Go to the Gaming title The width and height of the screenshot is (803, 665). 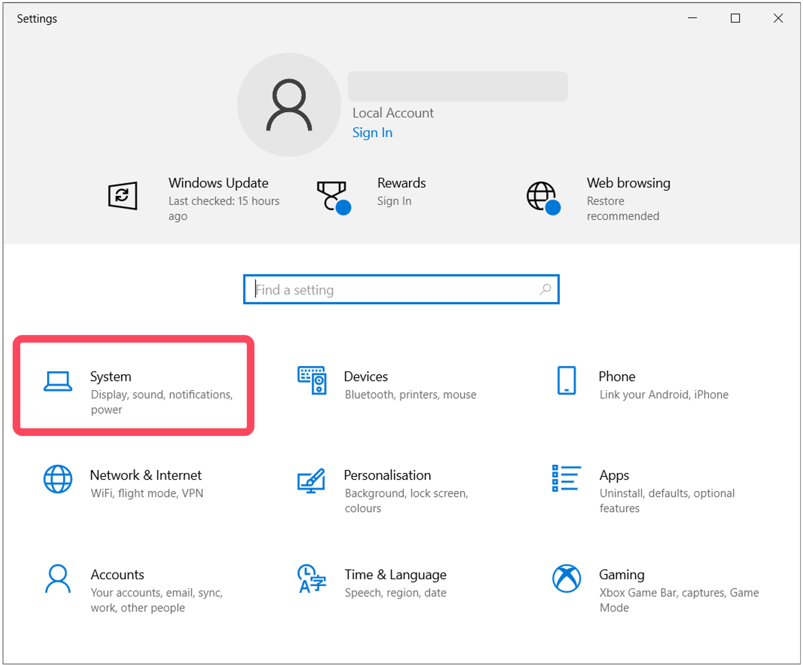point(622,575)
